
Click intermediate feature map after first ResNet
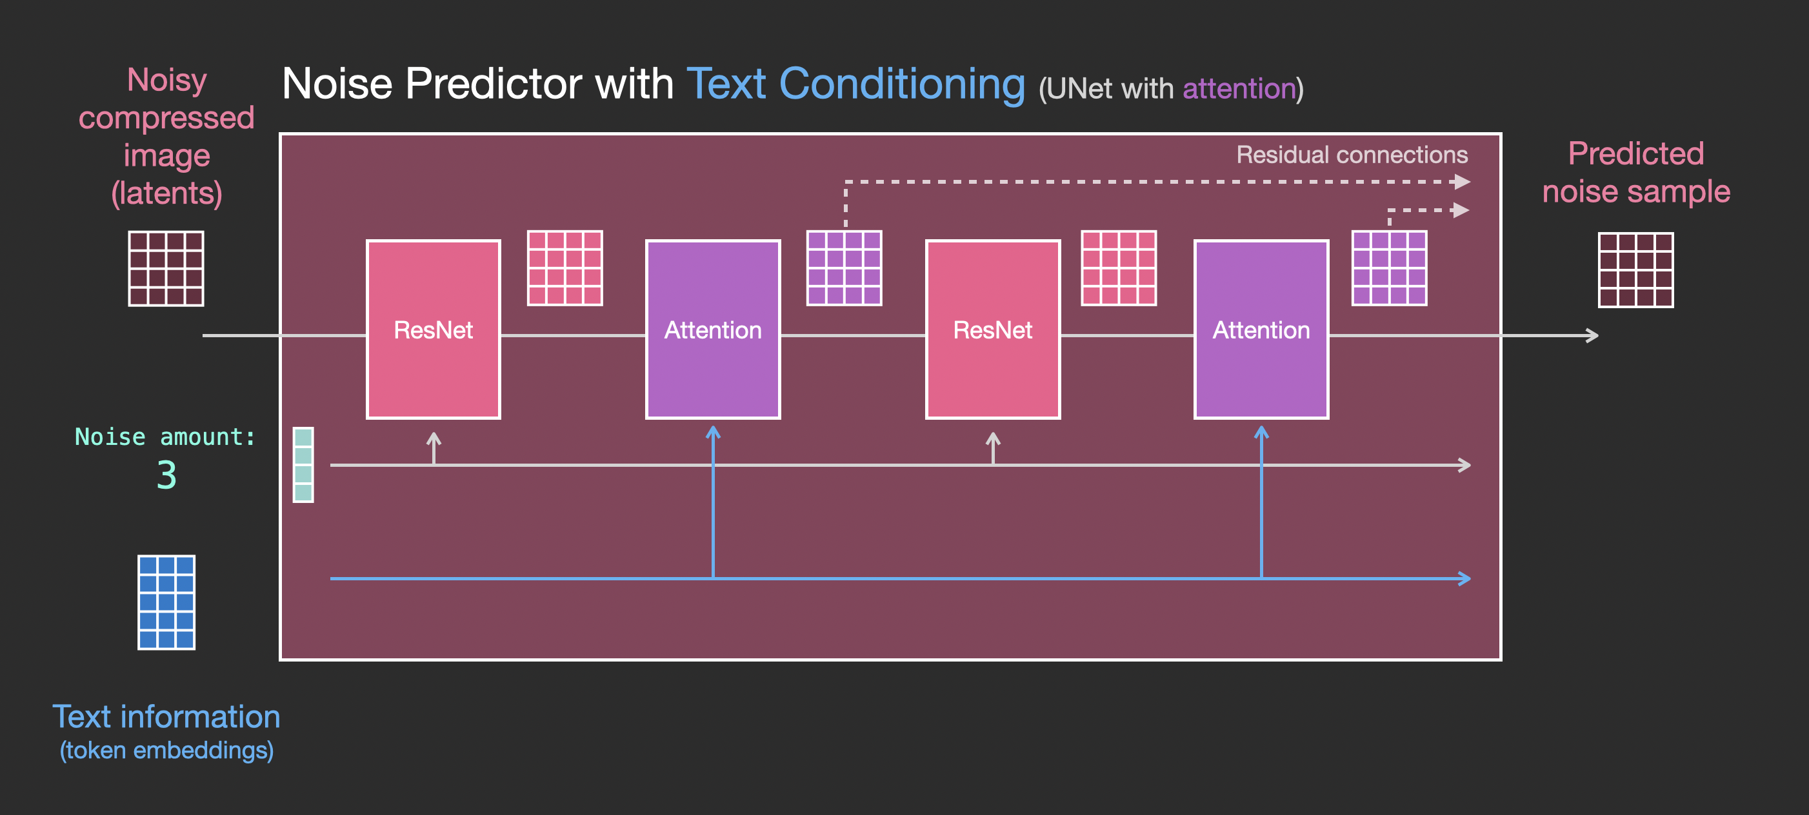pos(562,263)
